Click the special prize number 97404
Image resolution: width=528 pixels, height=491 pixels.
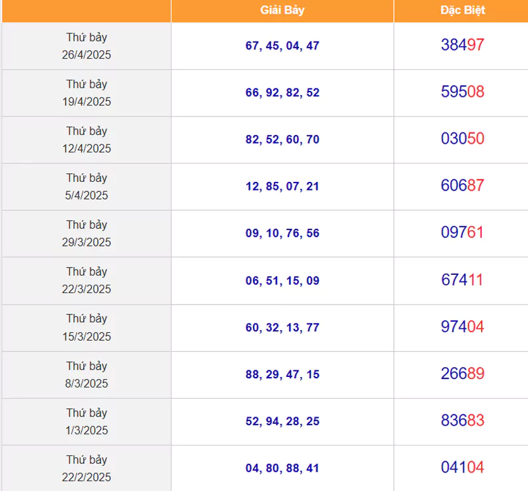point(463,326)
